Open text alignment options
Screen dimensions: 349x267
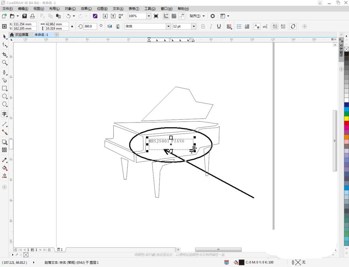click(229, 26)
